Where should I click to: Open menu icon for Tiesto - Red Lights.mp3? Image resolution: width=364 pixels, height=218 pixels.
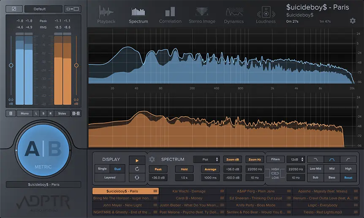[x=356, y=212]
